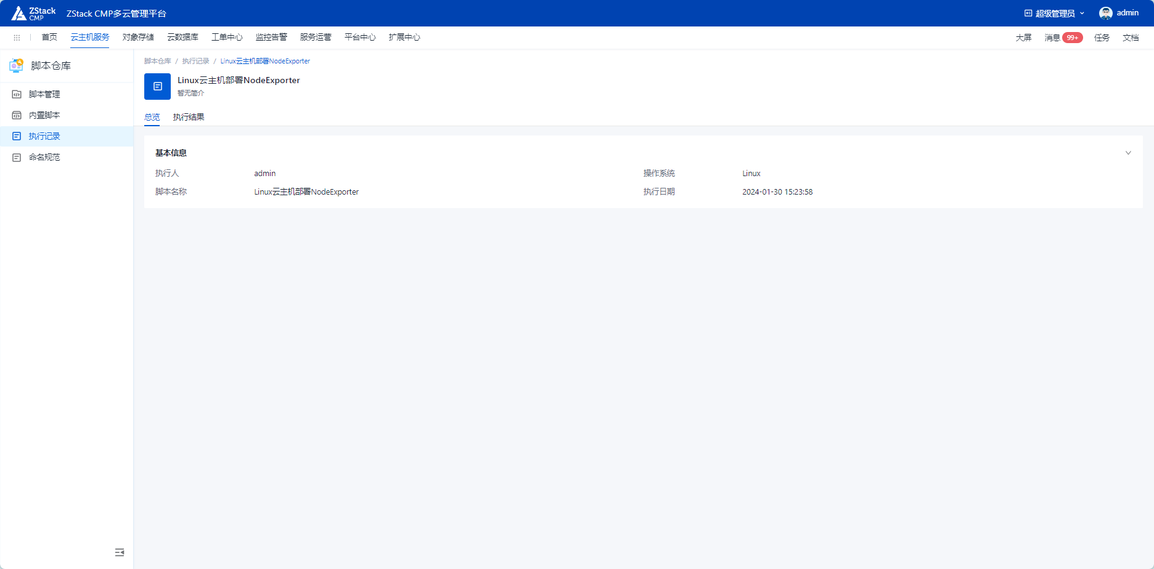Collapse the 基本信息 section chevron
The image size is (1154, 569).
(x=1128, y=153)
